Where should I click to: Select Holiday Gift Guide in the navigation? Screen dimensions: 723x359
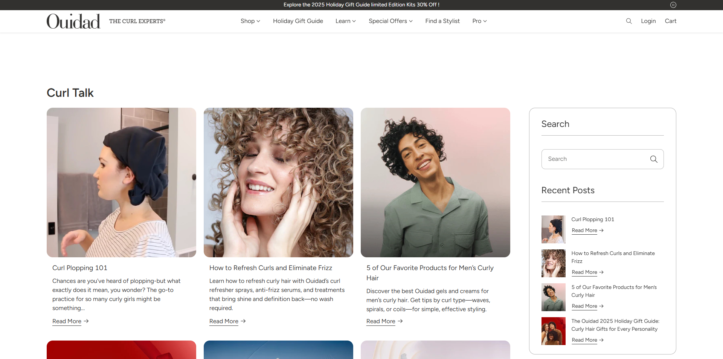(x=297, y=21)
